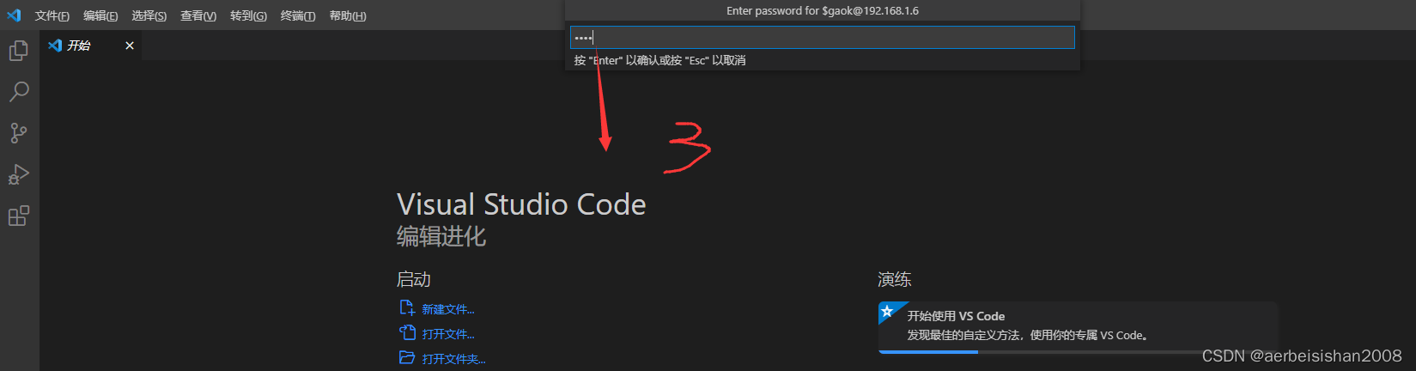Open the Run and Debug view

pos(18,174)
